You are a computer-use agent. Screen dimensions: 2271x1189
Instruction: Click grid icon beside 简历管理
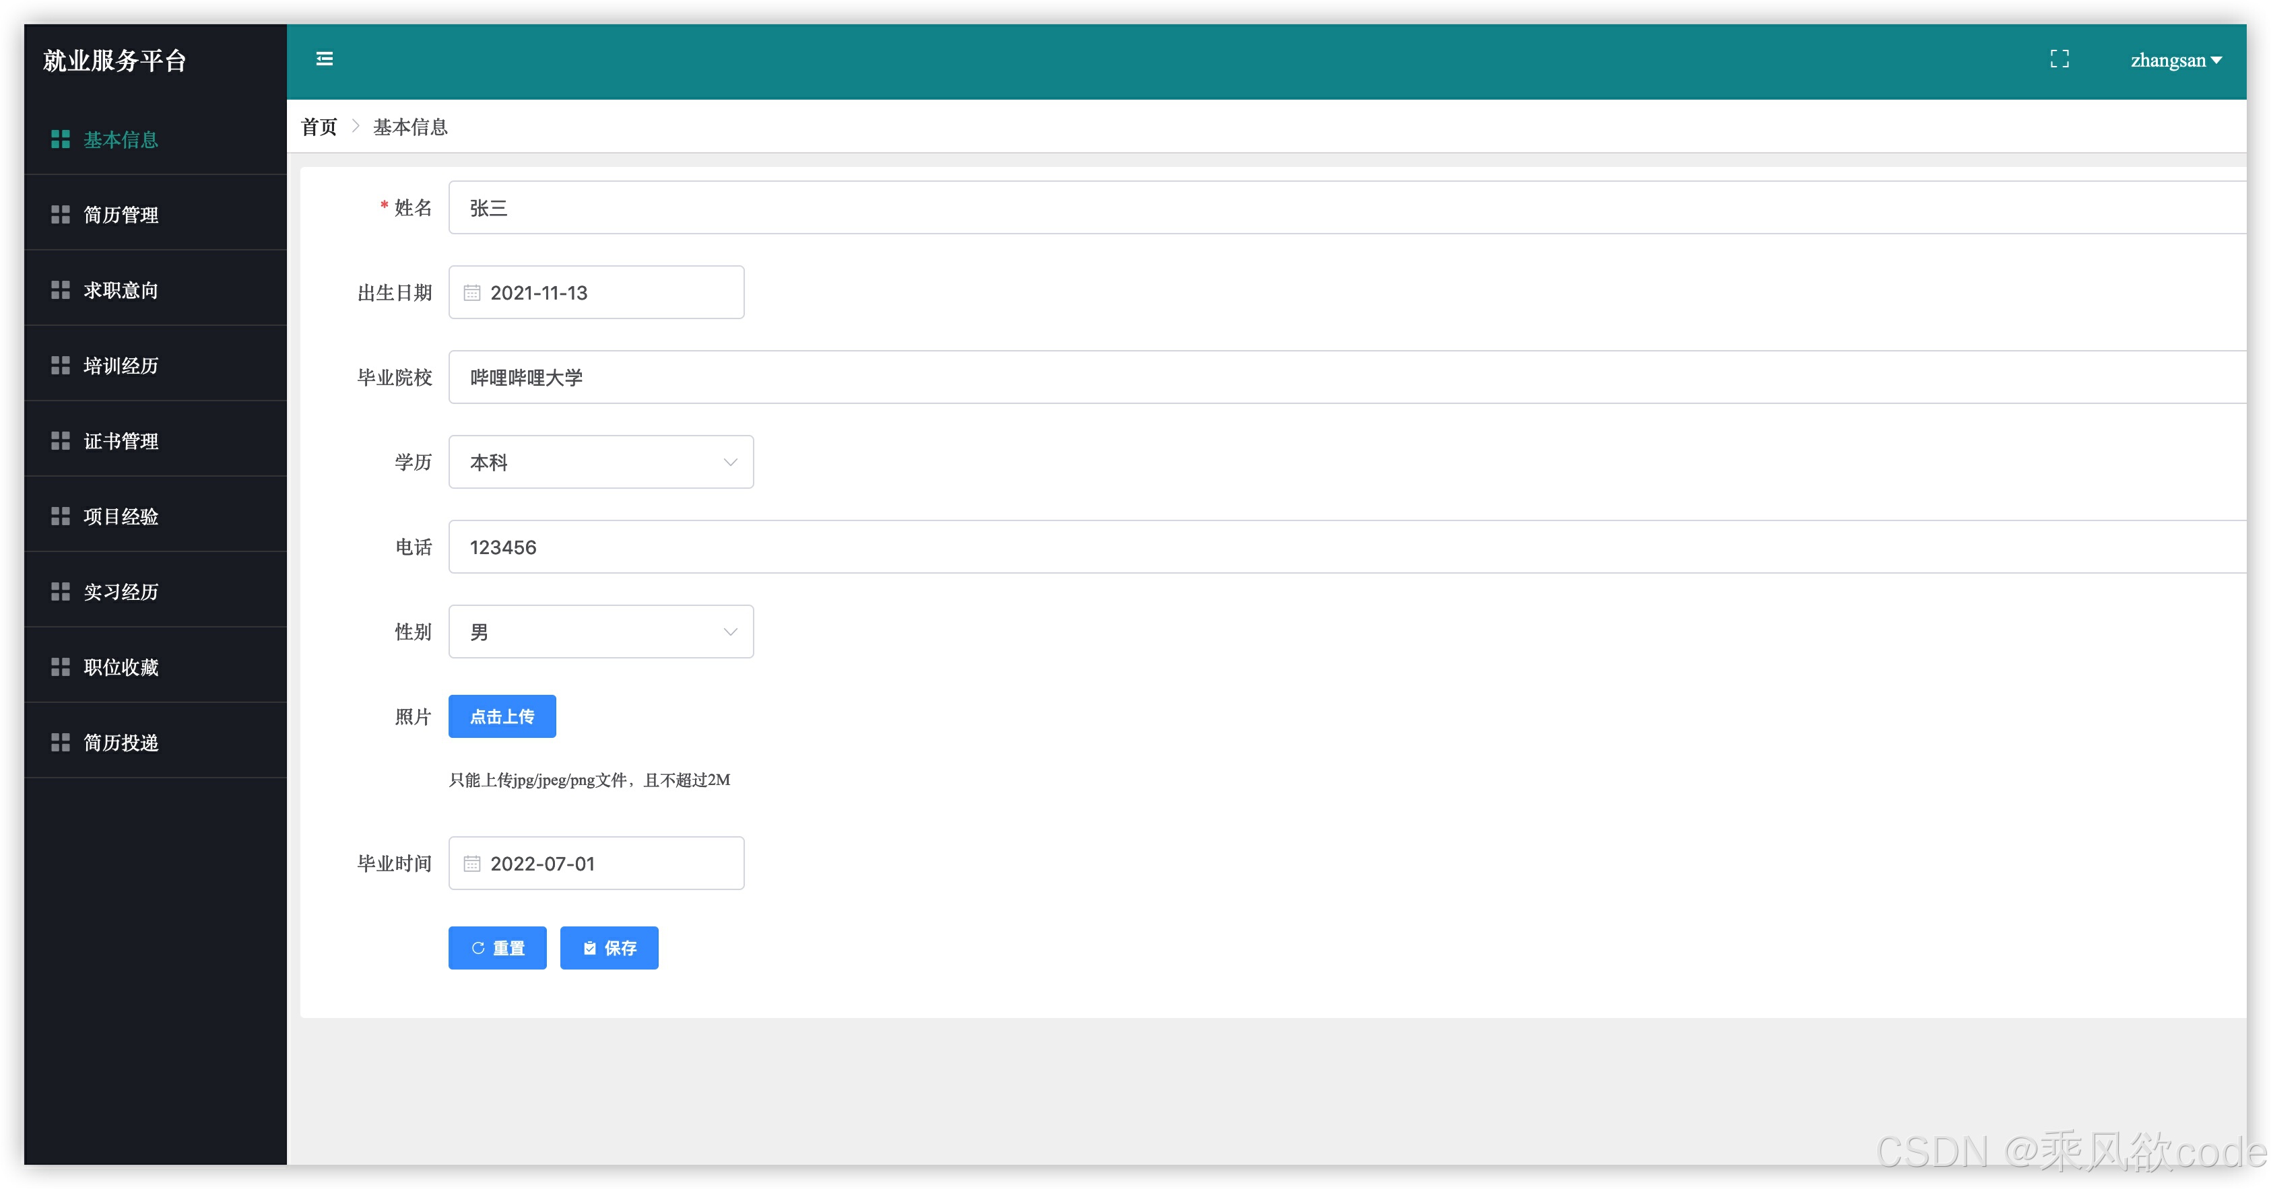[60, 215]
